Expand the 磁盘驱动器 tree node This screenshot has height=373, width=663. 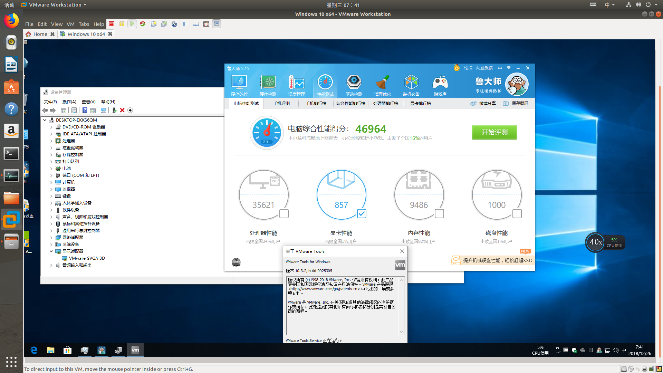point(51,148)
